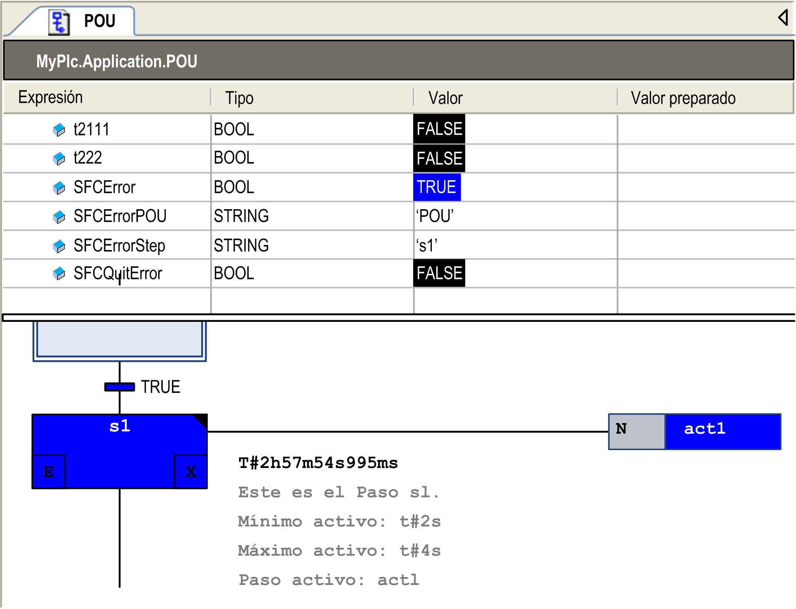The image size is (796, 609).
Task: Click the variable icon next to t222
Action: 59,158
